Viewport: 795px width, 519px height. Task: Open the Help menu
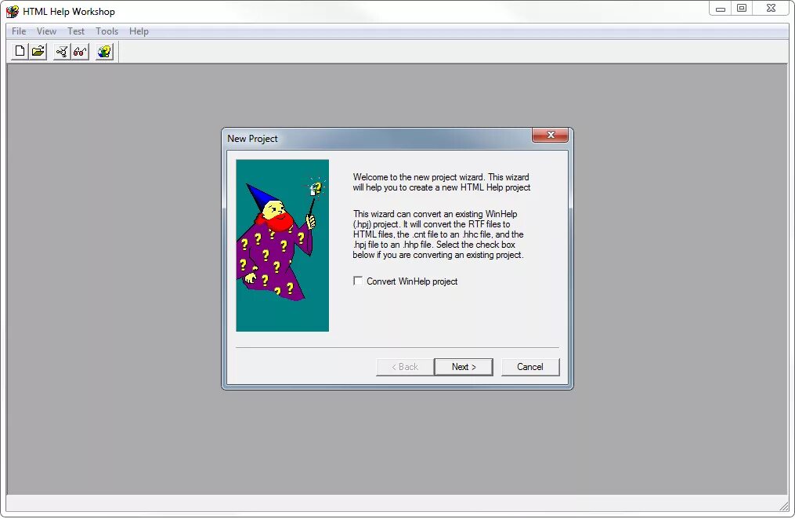[139, 31]
